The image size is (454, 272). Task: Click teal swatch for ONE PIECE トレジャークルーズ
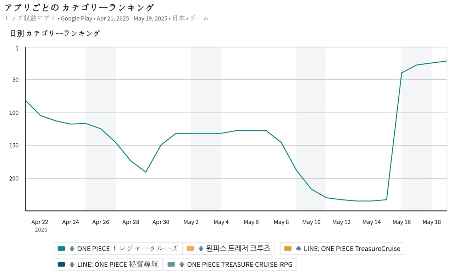click(x=61, y=249)
